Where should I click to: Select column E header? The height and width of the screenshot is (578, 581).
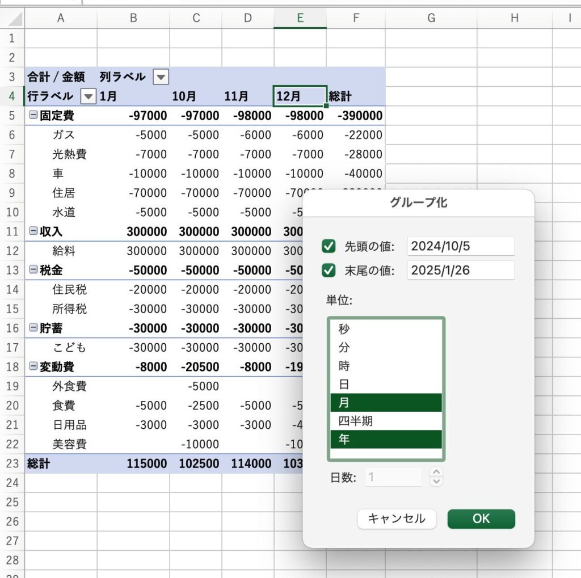(300, 18)
